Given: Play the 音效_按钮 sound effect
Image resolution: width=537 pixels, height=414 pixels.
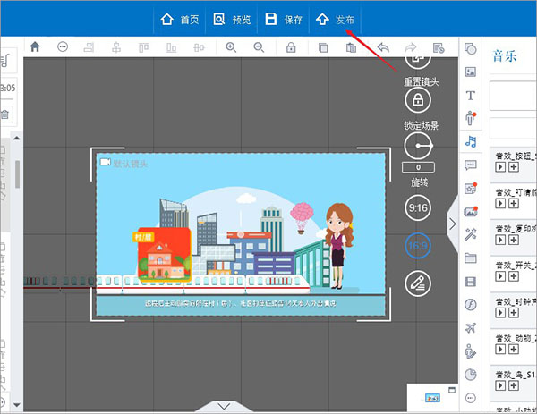Looking at the screenshot, I should [x=500, y=167].
